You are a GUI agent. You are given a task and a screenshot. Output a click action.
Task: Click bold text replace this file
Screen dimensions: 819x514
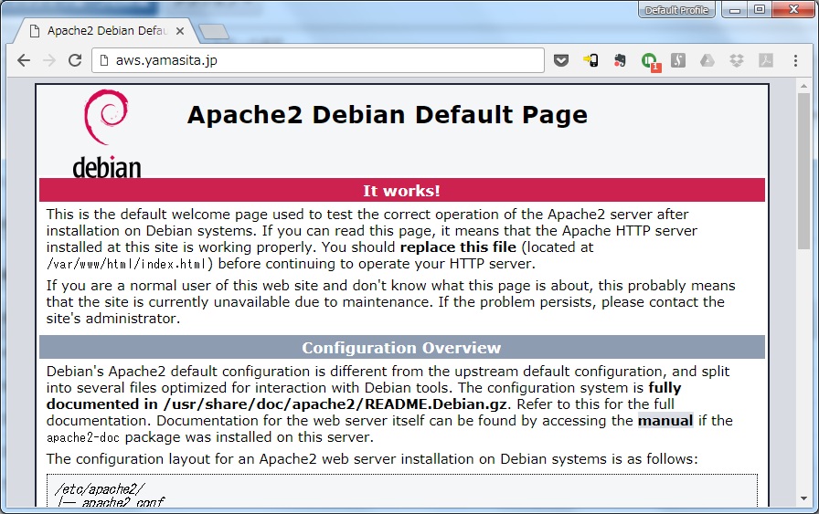tap(458, 247)
